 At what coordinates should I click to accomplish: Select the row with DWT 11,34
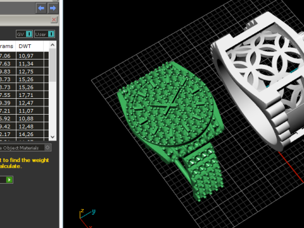coord(24,64)
